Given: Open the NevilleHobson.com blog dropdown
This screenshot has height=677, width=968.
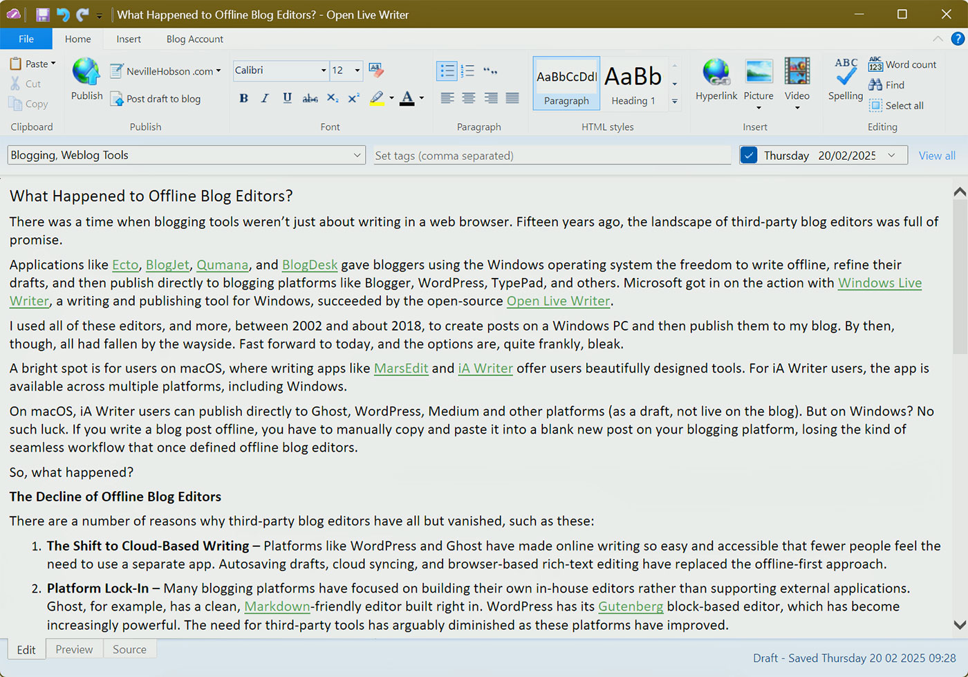Looking at the screenshot, I should (x=218, y=71).
